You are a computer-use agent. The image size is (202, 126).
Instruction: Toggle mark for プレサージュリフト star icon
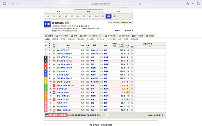click(x=54, y=82)
